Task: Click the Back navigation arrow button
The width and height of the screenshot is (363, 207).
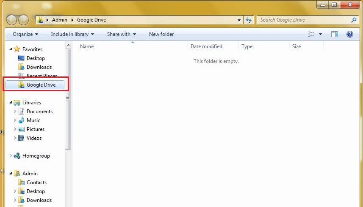Action: (12, 20)
